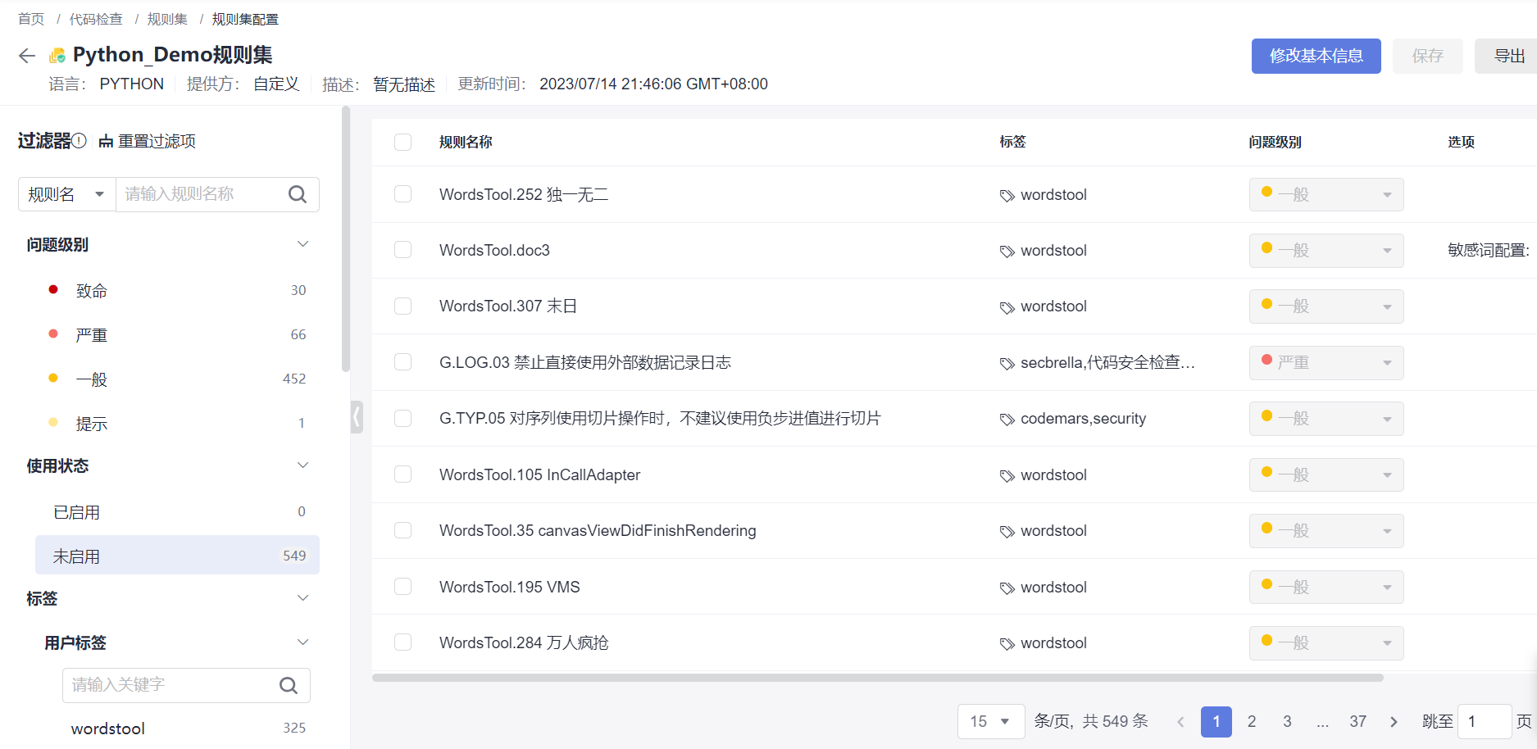This screenshot has width=1537, height=749.
Task: Collapse the 标签 filter section
Action: 302,598
